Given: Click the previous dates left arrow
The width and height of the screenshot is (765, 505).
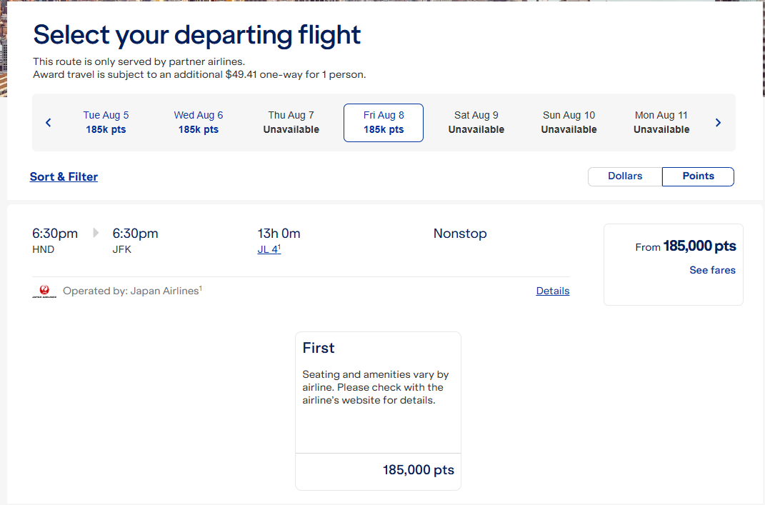Looking at the screenshot, I should [x=49, y=123].
